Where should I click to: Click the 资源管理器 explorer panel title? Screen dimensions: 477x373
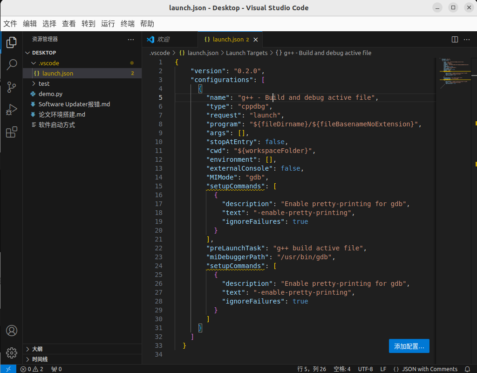tap(45, 39)
